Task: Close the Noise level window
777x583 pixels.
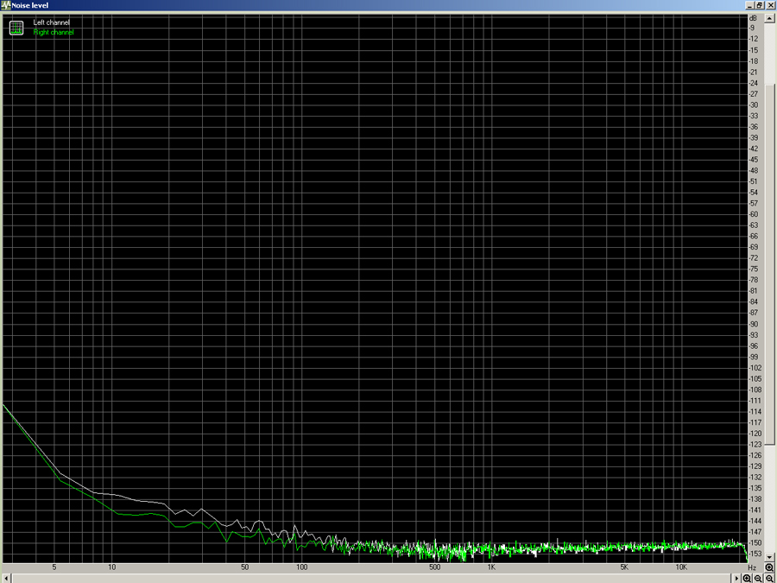Action: point(770,5)
